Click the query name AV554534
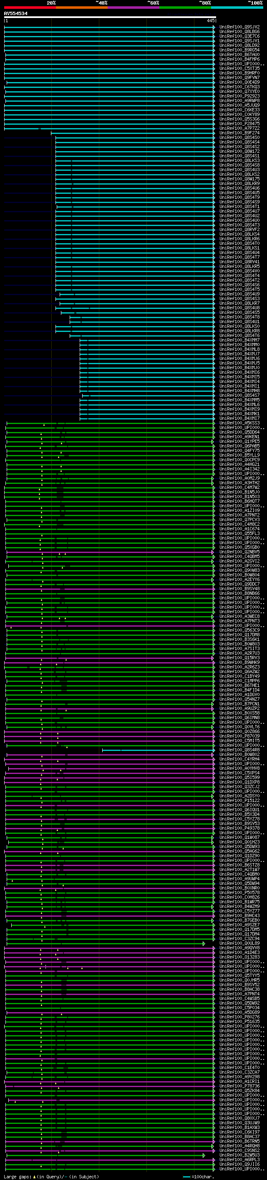The height and width of the screenshot is (1180, 267). click(x=15, y=13)
